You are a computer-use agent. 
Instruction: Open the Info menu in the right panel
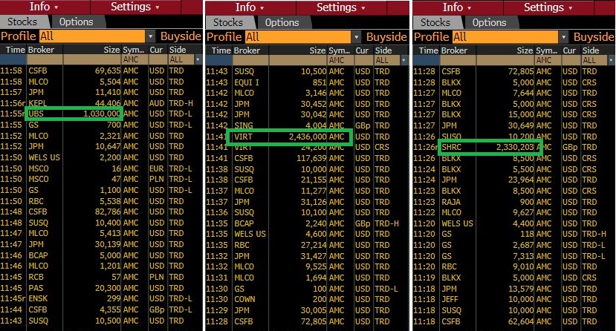pyautogui.click(x=458, y=7)
